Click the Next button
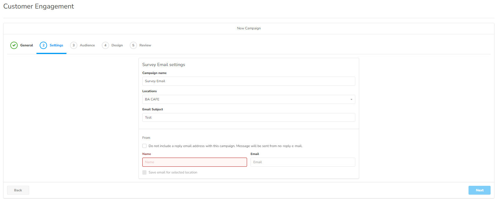The image size is (495, 199). [x=479, y=190]
